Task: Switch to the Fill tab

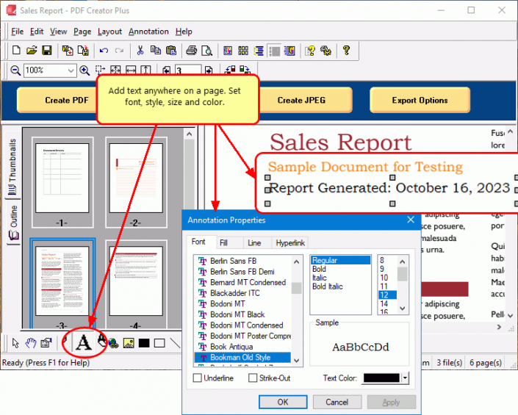Action: (x=223, y=242)
